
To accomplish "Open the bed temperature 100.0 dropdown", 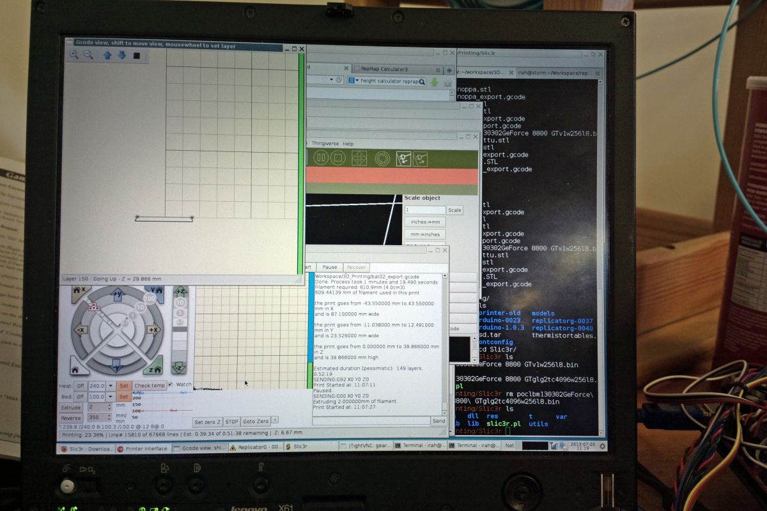I will (x=111, y=397).
